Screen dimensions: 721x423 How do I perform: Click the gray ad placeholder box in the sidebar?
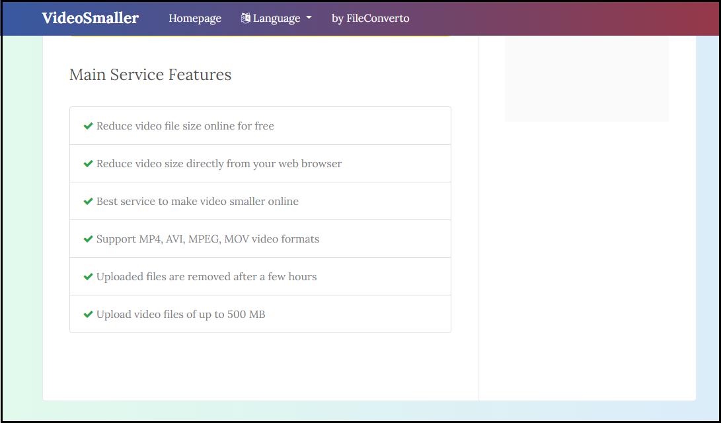click(x=586, y=78)
